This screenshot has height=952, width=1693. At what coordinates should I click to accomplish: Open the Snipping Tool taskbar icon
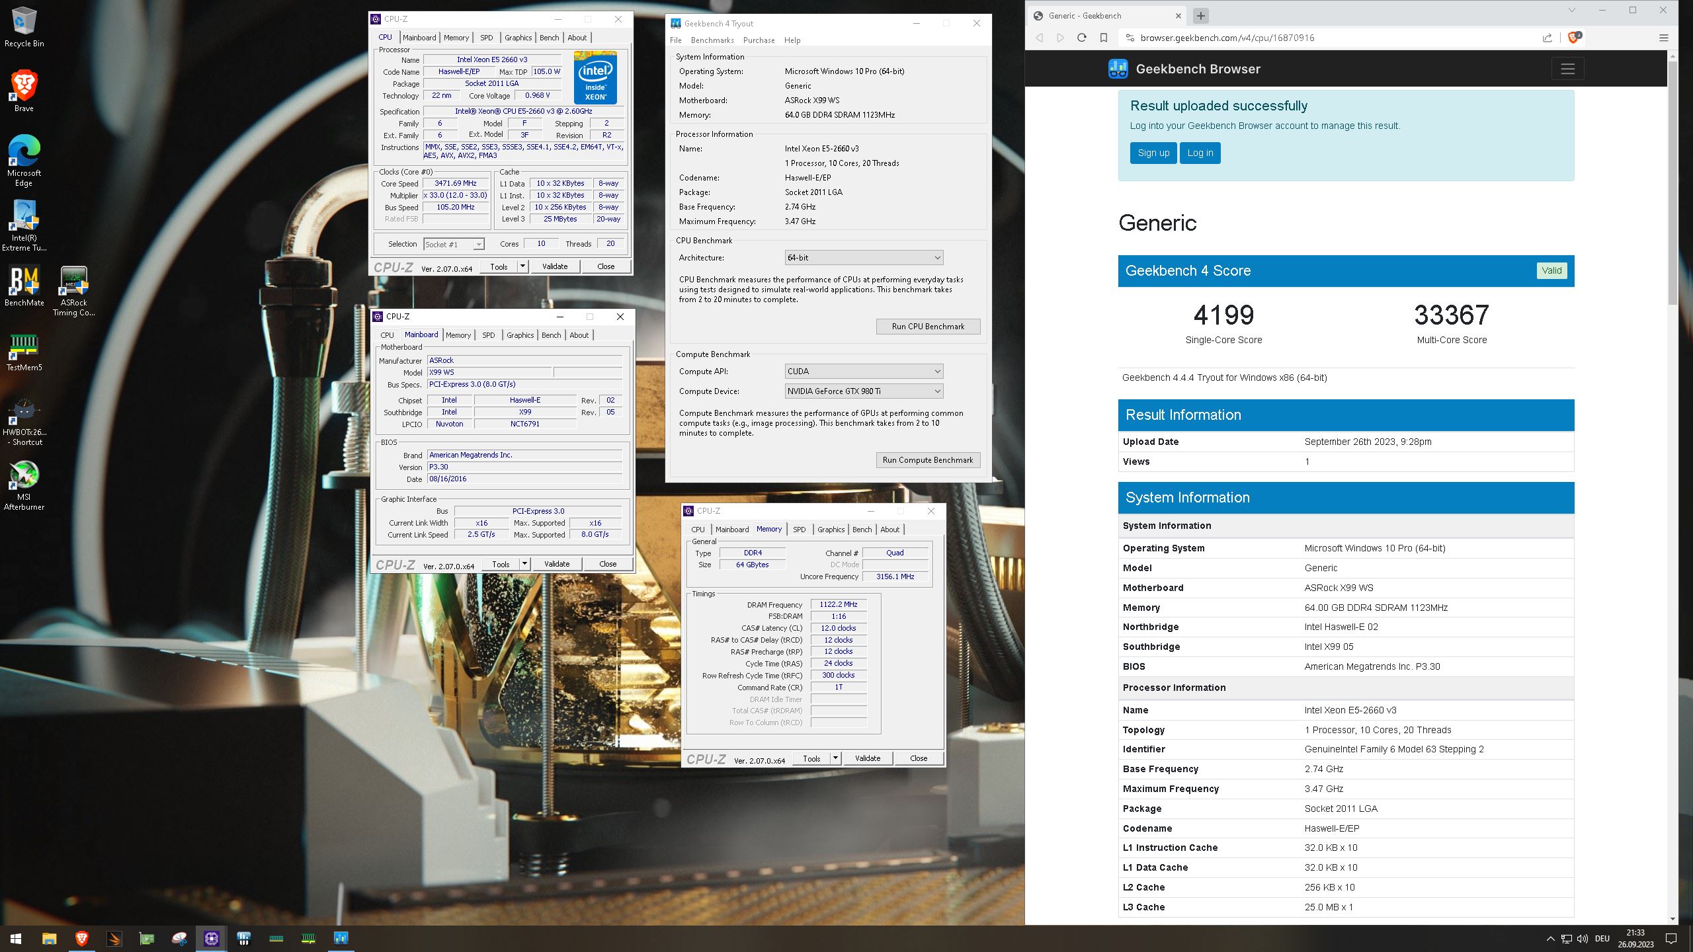pyautogui.click(x=179, y=938)
